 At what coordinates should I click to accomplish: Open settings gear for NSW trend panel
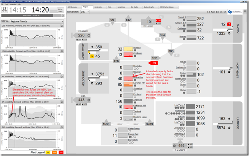pyautogui.click(x=62, y=51)
